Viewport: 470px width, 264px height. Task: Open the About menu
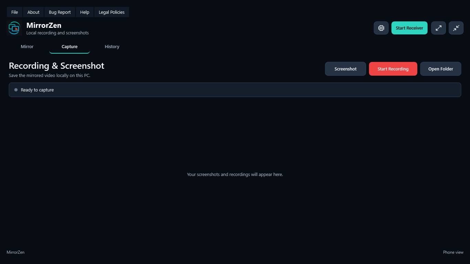[x=33, y=12]
